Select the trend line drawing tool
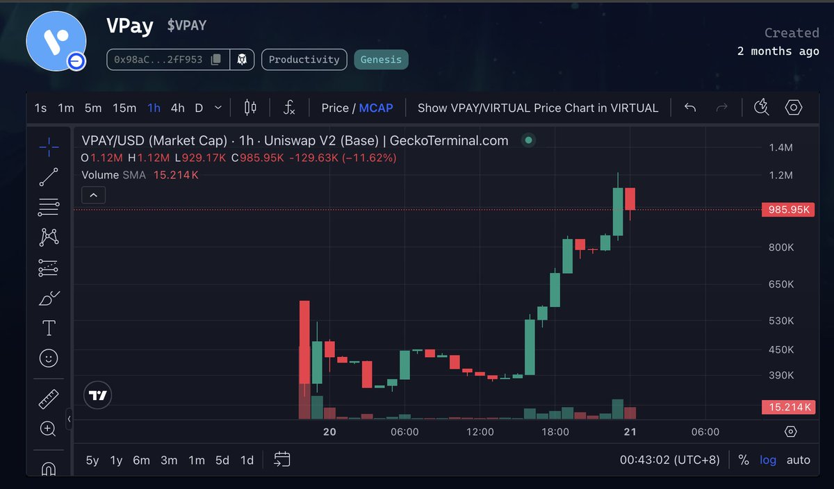Viewport: 834px width, 489px height. 49,176
